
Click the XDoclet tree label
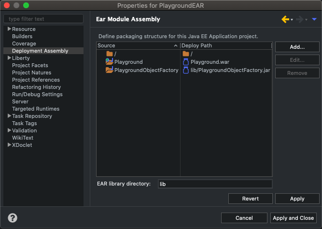pos(22,145)
